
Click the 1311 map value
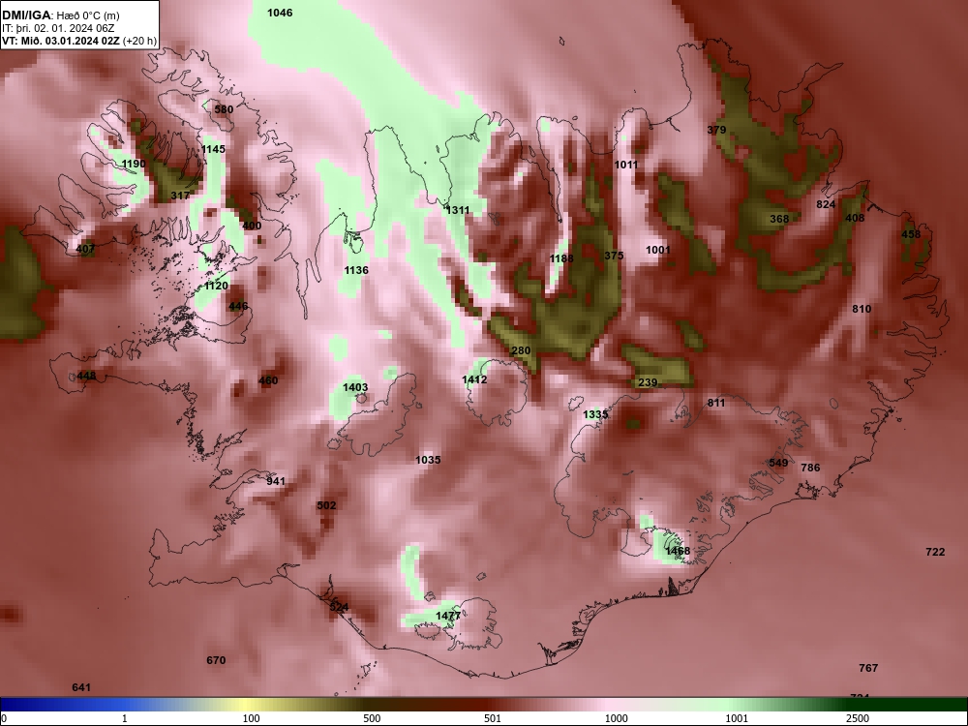point(458,210)
